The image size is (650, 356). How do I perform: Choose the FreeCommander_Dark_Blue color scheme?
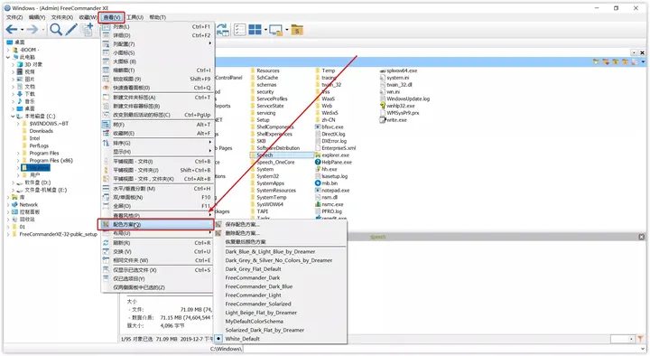[x=259, y=286]
